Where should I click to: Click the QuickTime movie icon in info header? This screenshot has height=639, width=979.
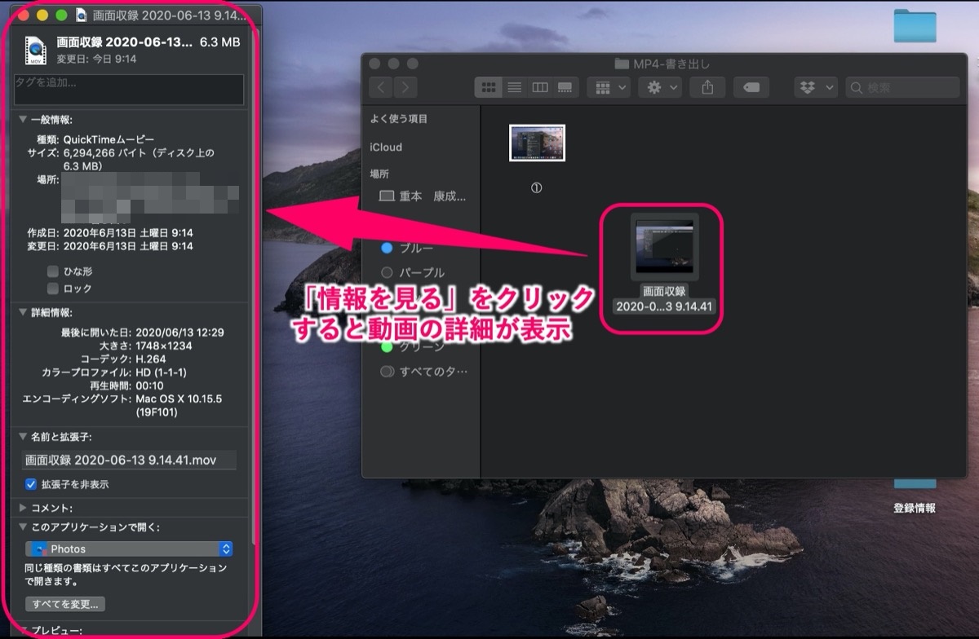click(36, 50)
